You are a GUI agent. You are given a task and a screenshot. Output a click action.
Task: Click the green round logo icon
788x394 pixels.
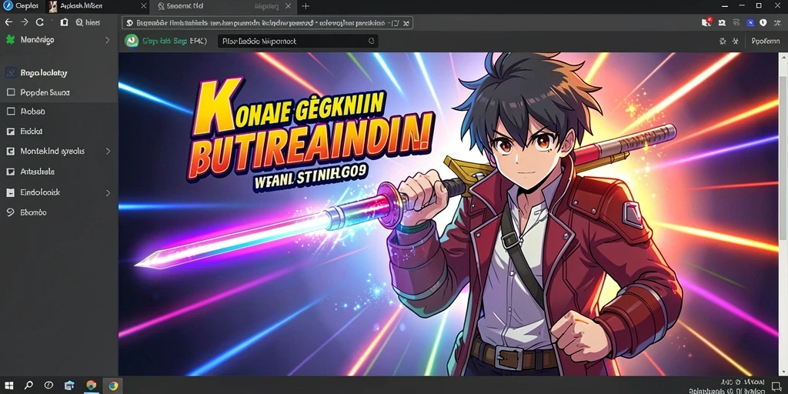point(131,42)
